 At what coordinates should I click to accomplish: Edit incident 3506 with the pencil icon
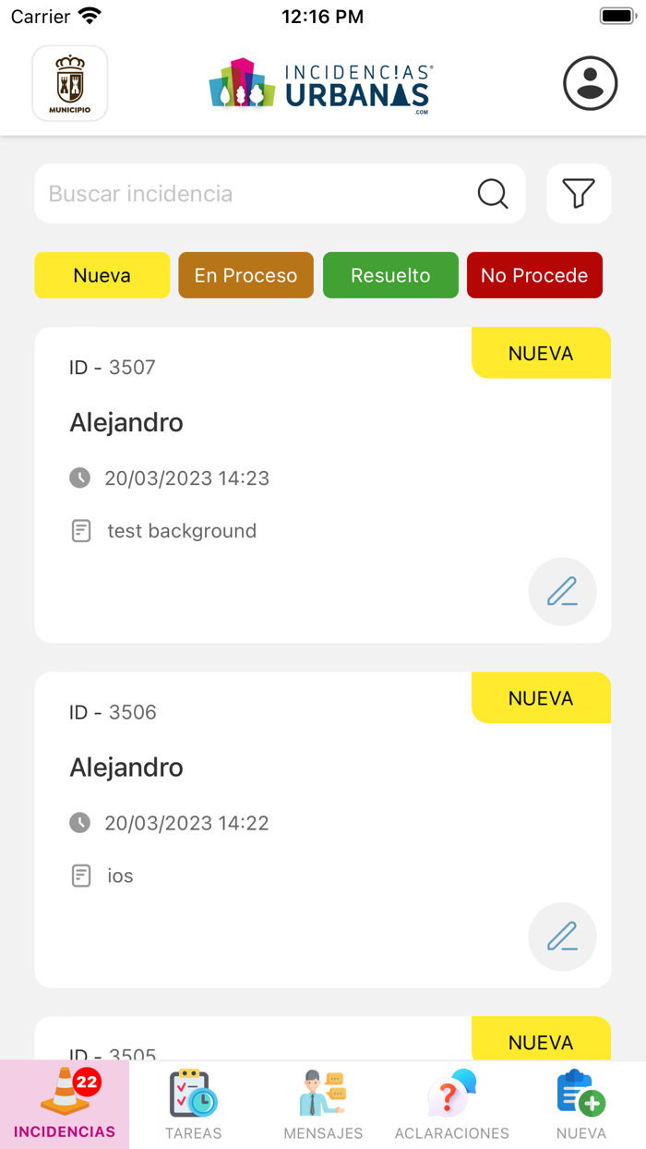[x=562, y=937]
